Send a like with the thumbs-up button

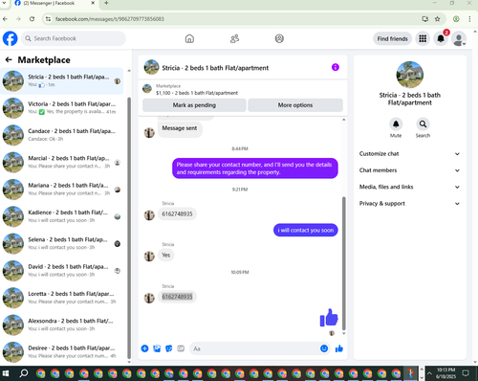tap(339, 348)
